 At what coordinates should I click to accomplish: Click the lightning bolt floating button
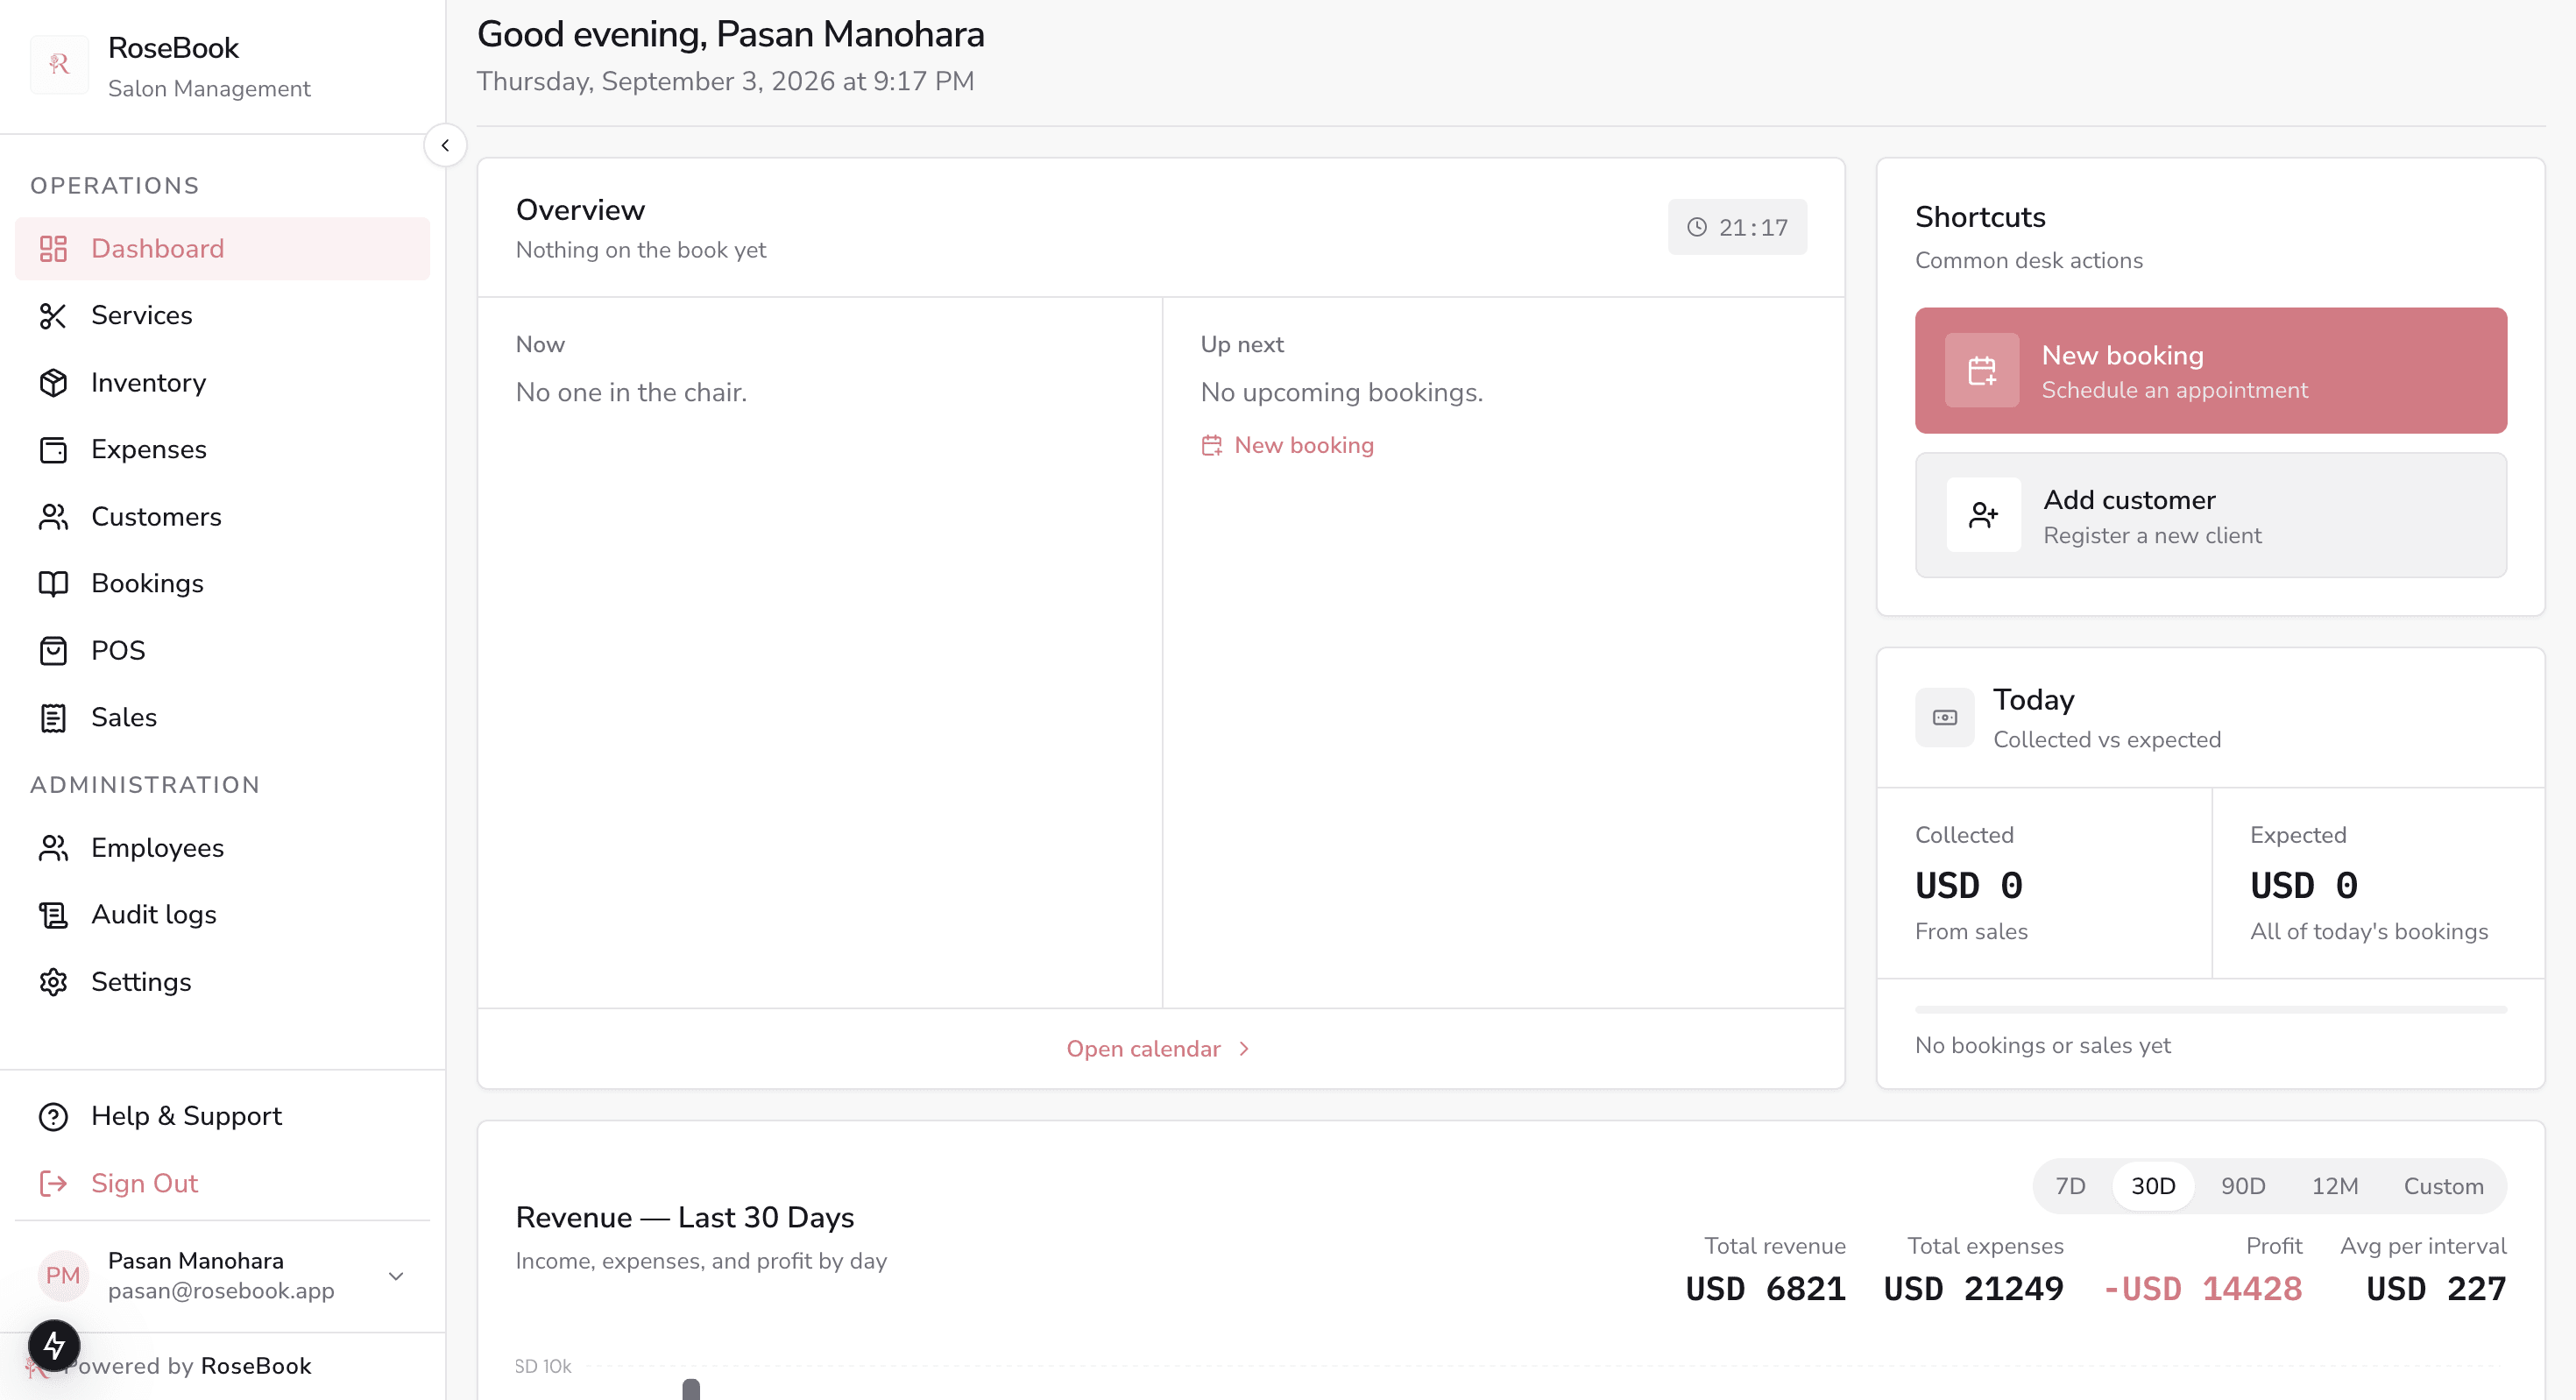click(54, 1345)
